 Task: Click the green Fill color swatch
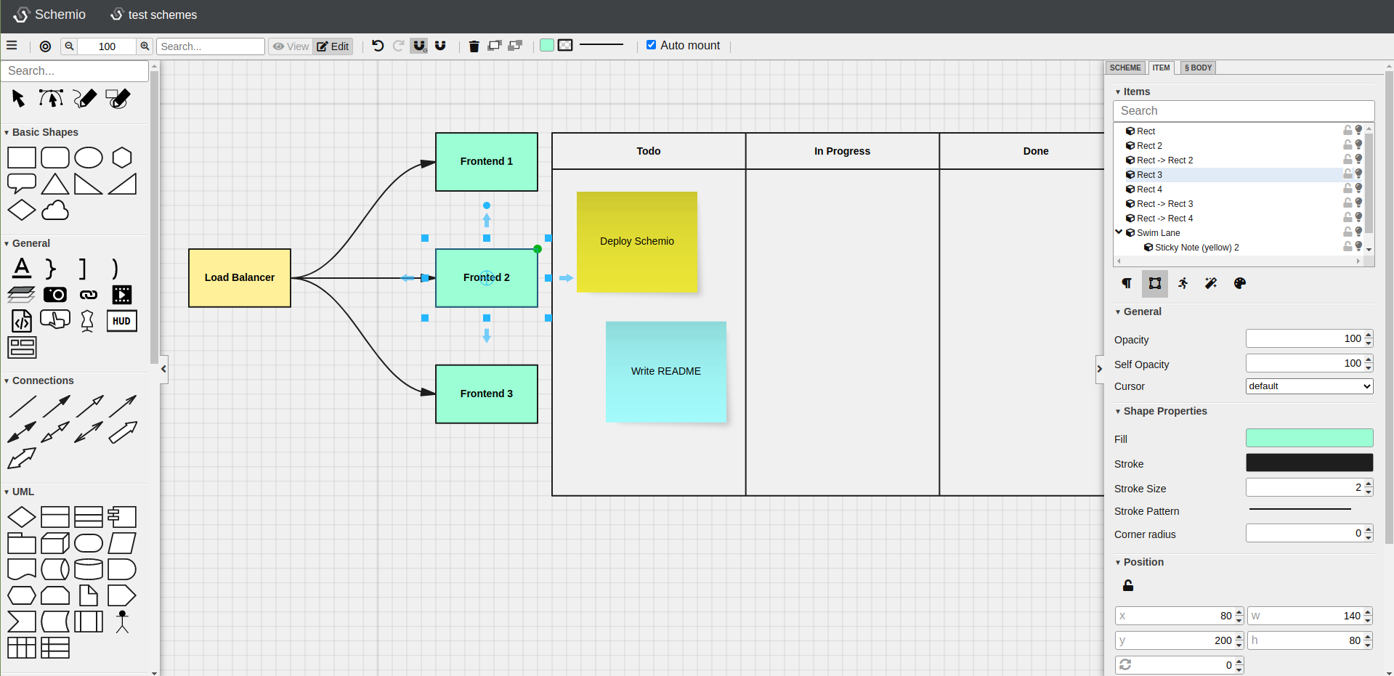[x=1309, y=438]
